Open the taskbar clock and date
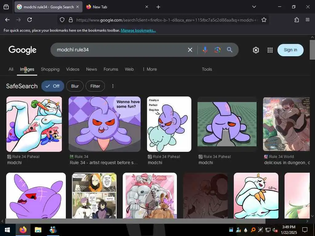This screenshot has width=315, height=236. 289,230
